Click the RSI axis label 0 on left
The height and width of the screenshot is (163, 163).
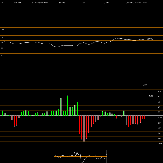tap(2, 56)
